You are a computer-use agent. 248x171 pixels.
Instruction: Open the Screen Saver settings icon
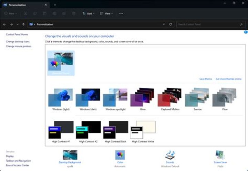coord(220,155)
